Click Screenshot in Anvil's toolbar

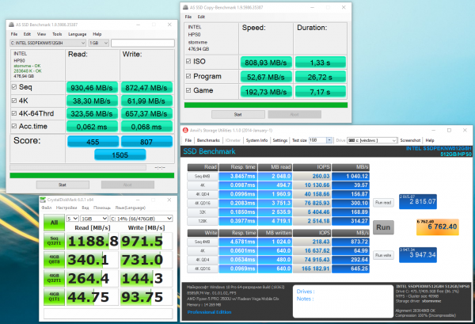click(410, 140)
